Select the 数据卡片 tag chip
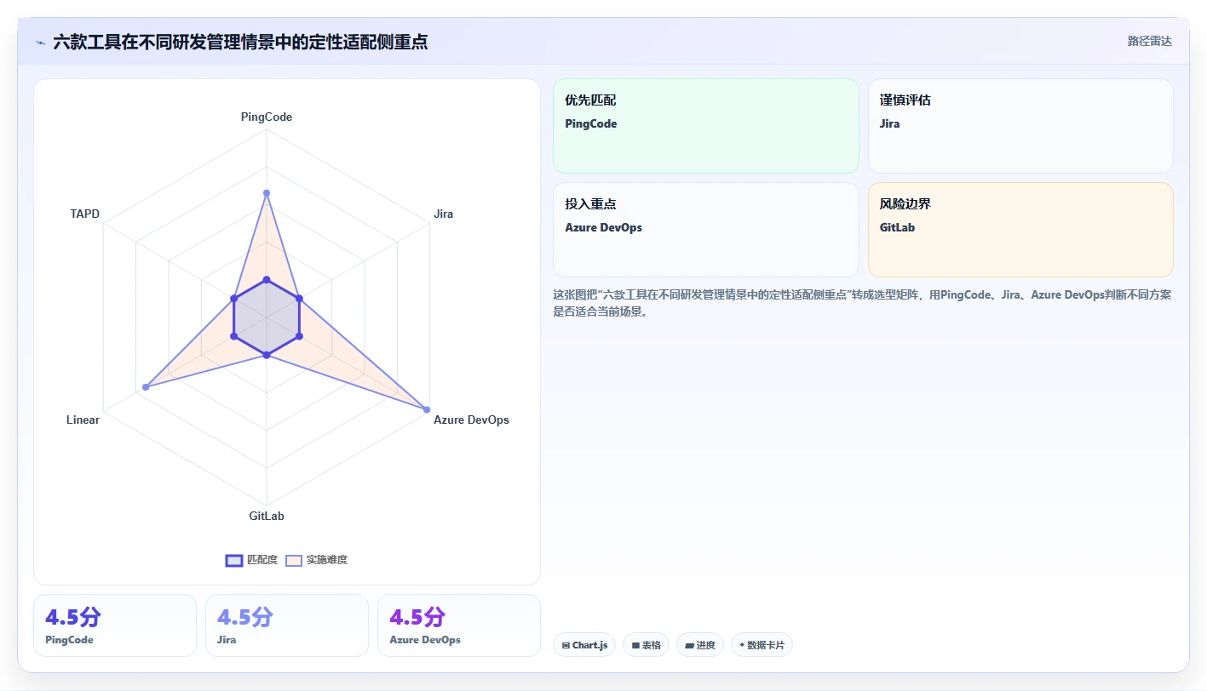 [x=762, y=645]
